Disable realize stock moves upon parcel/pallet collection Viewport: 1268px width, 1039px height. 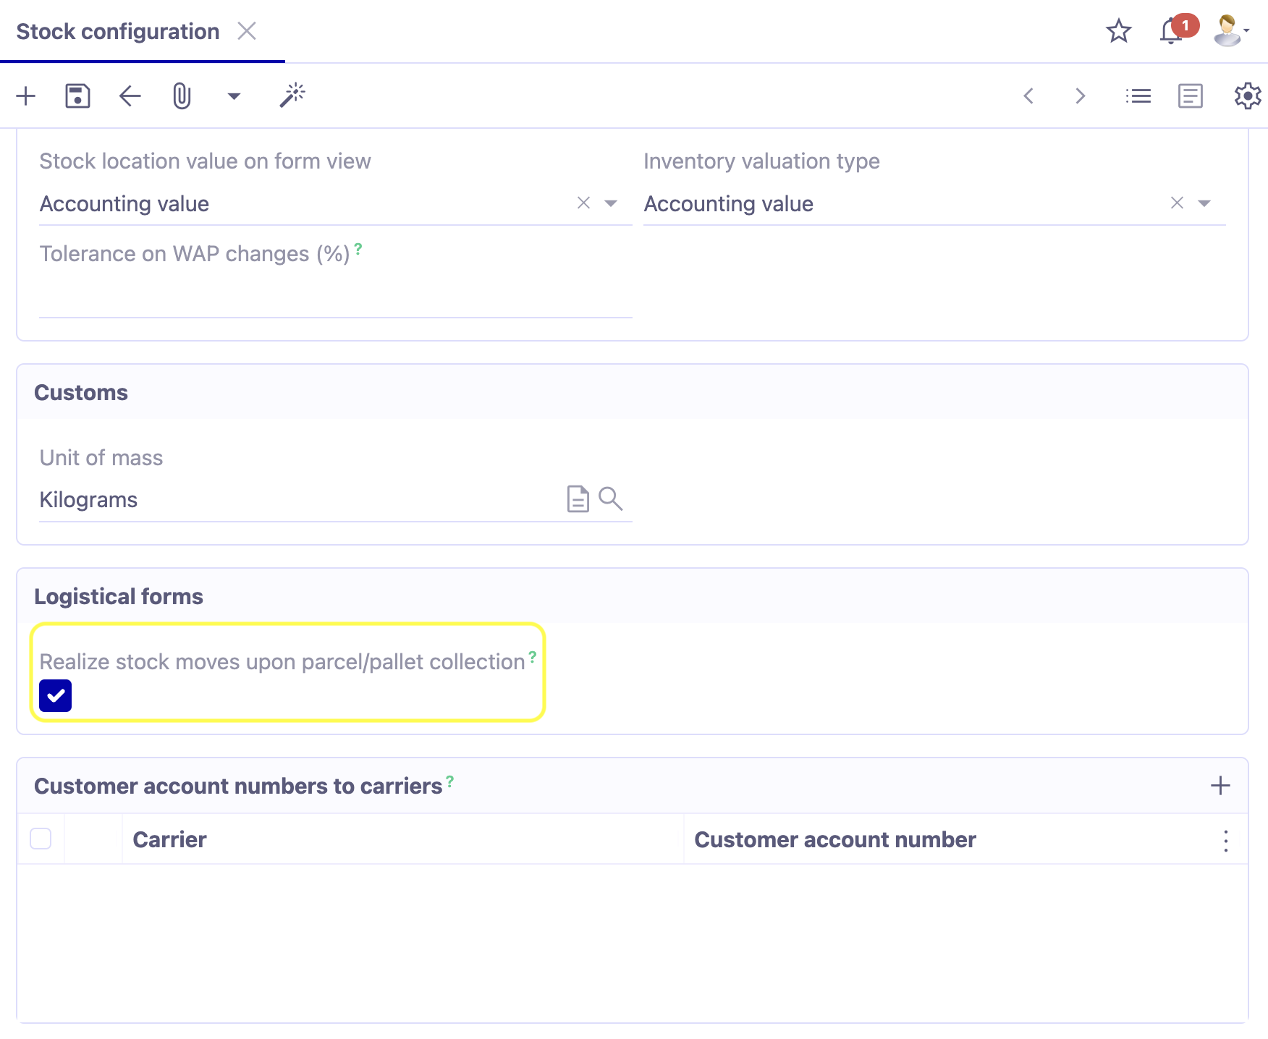pos(54,695)
